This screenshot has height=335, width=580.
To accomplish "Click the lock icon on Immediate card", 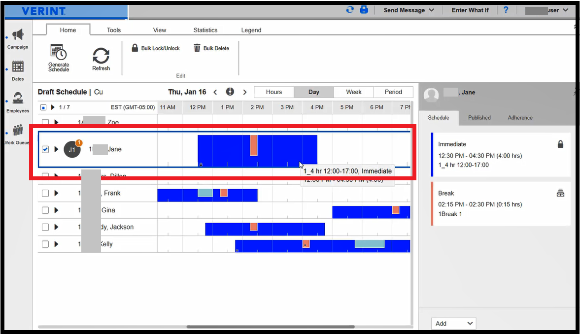I will (x=560, y=144).
